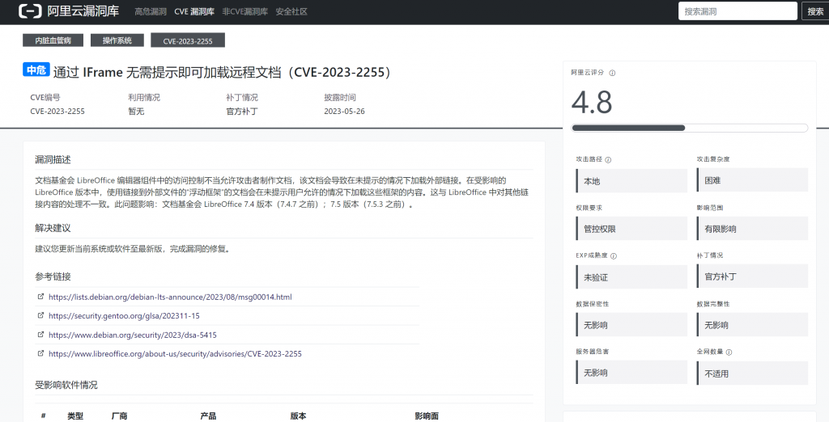This screenshot has width=829, height=422.
Task: Click the 漏洞描述 section heading
Action: [53, 159]
